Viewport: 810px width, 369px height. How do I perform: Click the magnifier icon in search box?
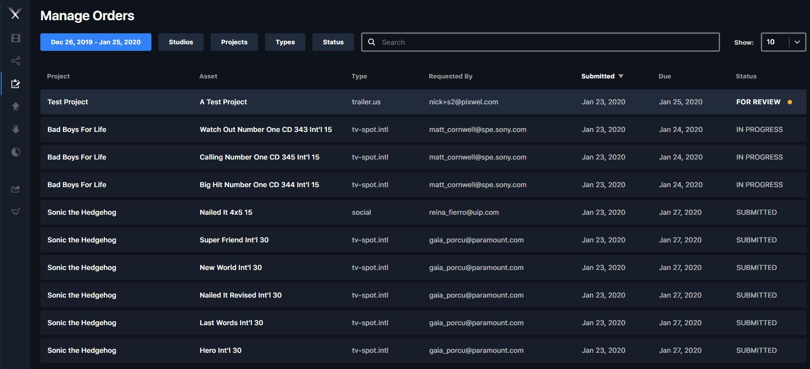[x=372, y=42]
